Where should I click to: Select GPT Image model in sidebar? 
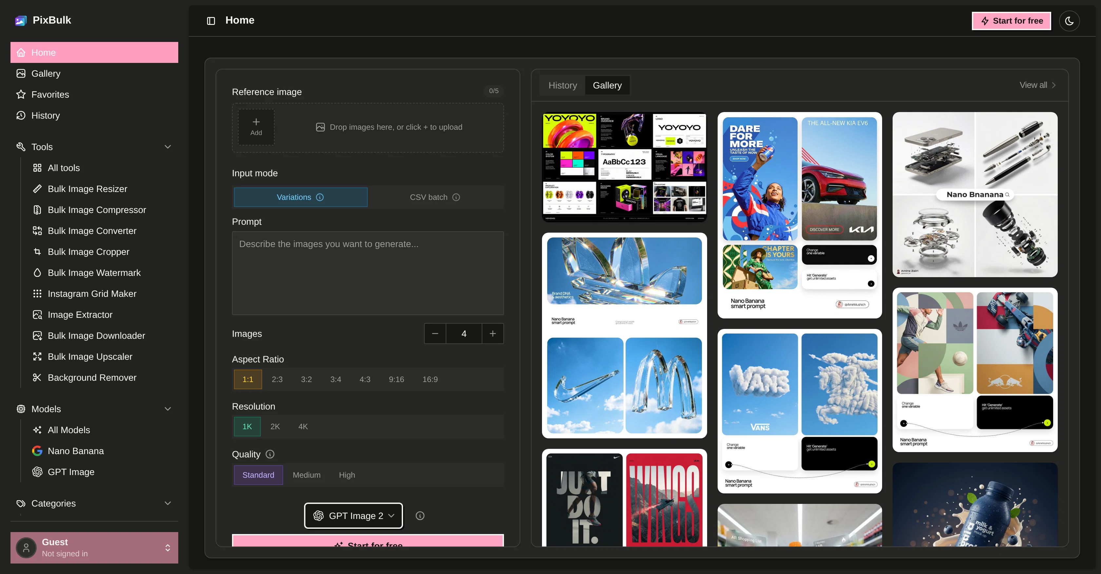[x=103, y=472]
